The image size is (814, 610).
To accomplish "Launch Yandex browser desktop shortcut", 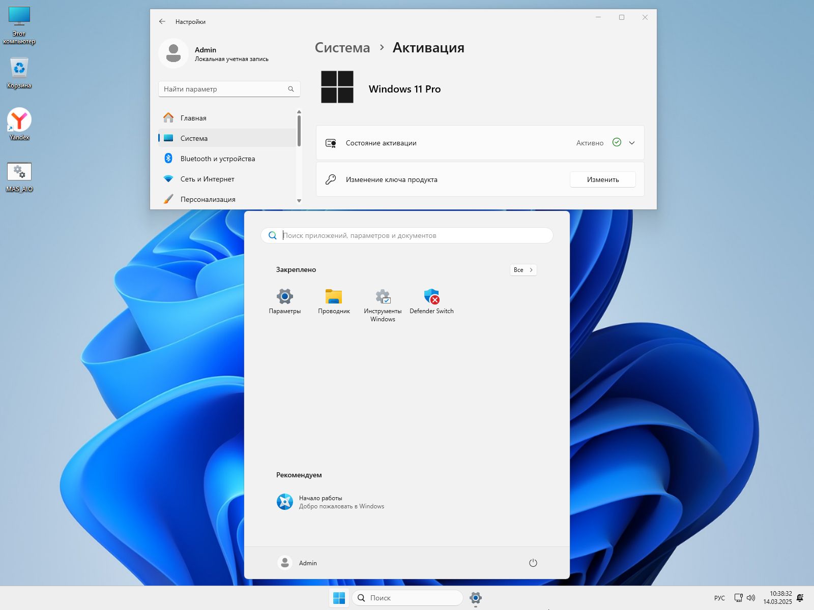I will (19, 124).
